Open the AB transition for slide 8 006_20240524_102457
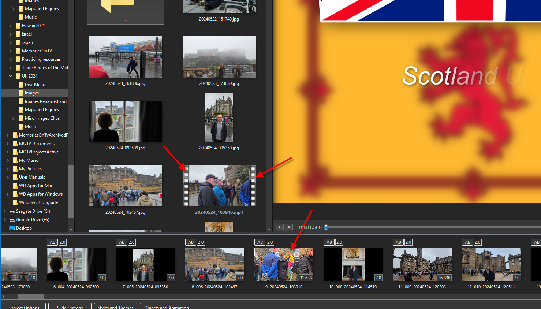Image resolution: width=541 pixels, height=309 pixels. 191,242
